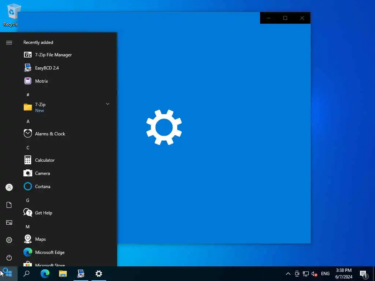Open Documents from Start sidebar
This screenshot has width=375, height=281.
[x=9, y=205]
